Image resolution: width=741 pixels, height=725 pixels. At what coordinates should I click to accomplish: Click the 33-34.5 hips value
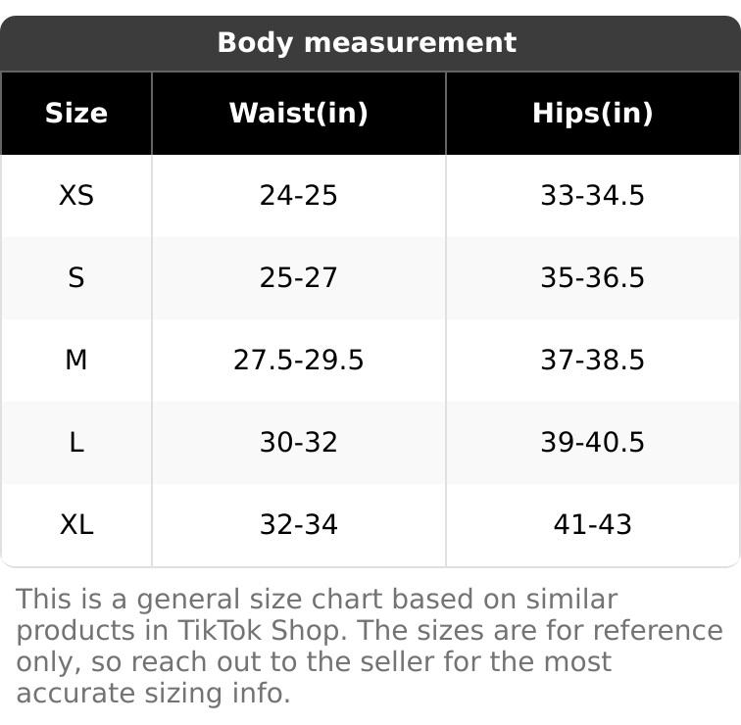coord(592,196)
